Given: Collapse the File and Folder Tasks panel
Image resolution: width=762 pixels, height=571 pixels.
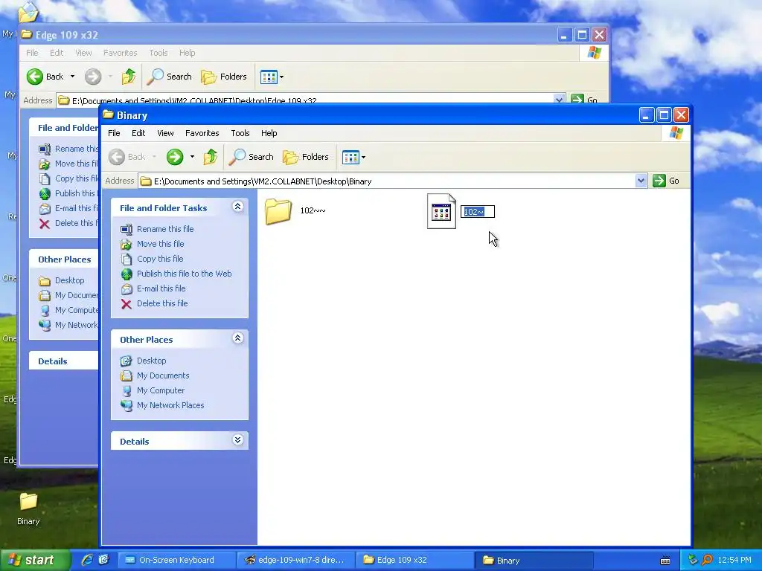Looking at the screenshot, I should coord(237,207).
